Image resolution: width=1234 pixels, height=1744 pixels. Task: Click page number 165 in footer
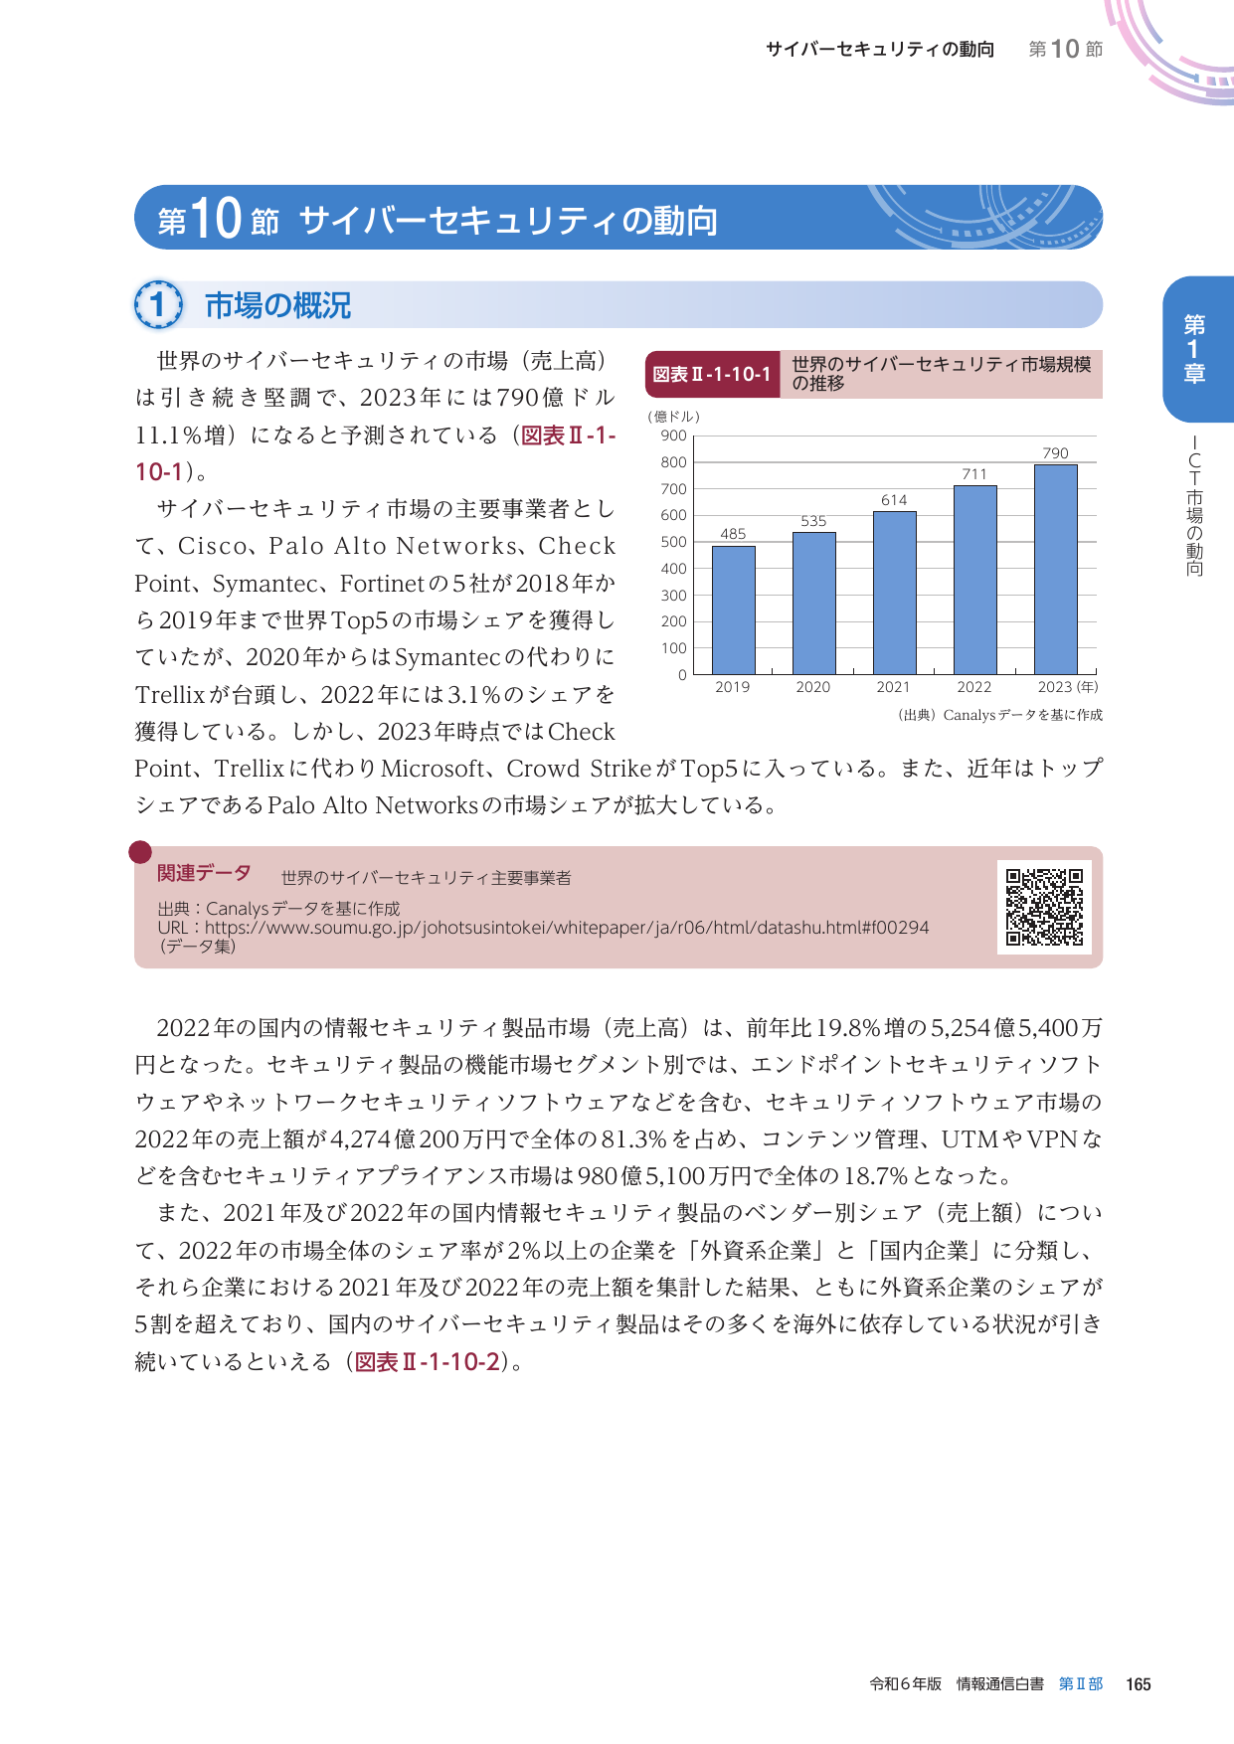pos(1138,1684)
